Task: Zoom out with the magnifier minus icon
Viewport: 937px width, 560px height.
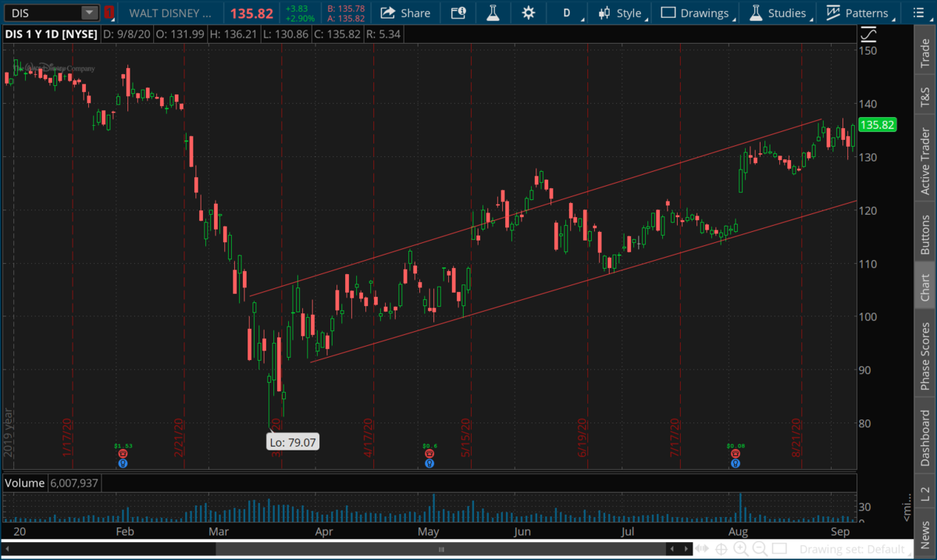Action: [759, 550]
